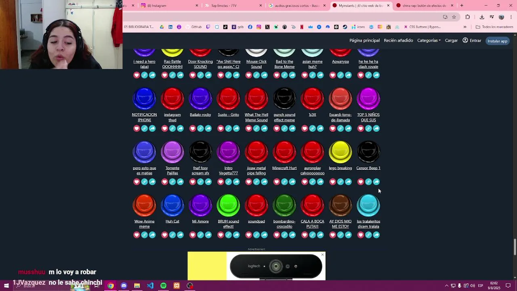Open browser downloads icon
517x291 pixels.
tap(482, 17)
